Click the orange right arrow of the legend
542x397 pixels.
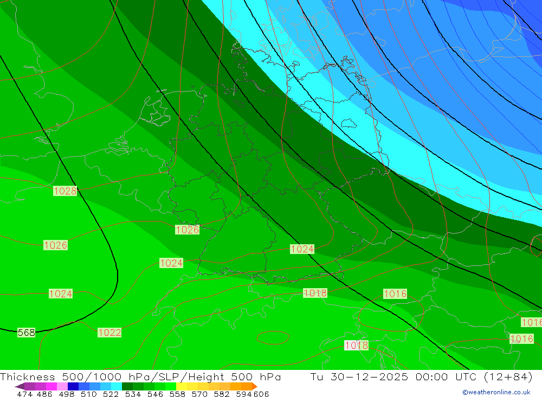pyautogui.click(x=255, y=386)
